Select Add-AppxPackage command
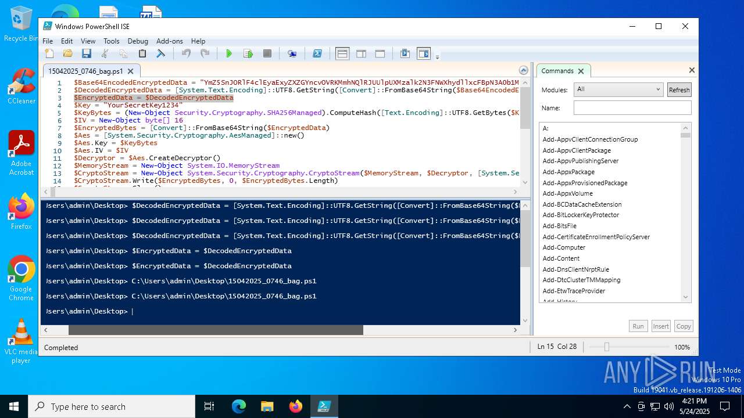744x418 pixels. (x=568, y=172)
